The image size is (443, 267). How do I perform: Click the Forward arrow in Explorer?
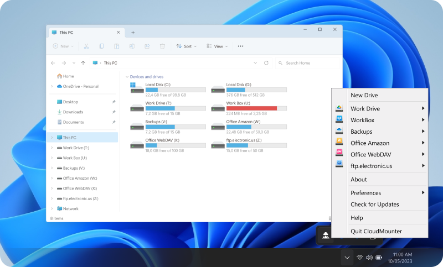[x=64, y=63]
